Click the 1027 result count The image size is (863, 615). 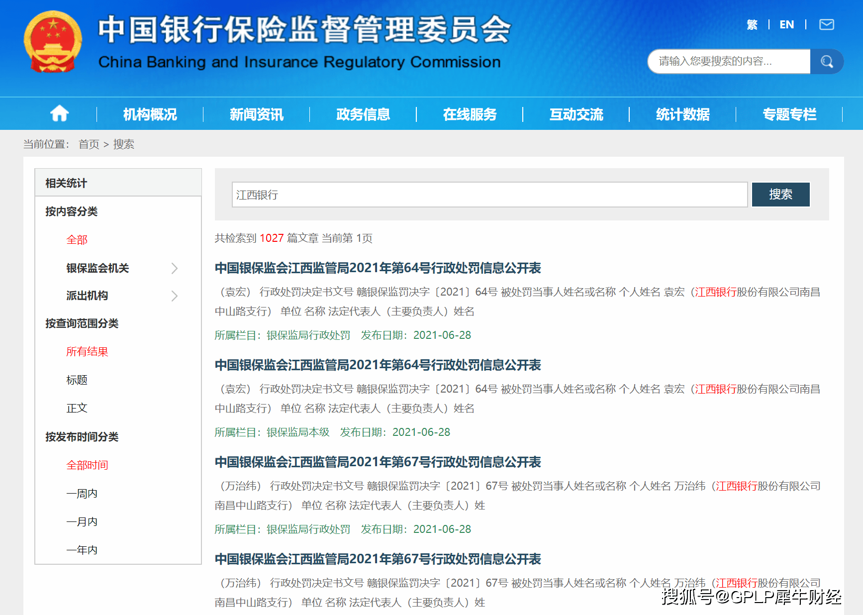[272, 238]
